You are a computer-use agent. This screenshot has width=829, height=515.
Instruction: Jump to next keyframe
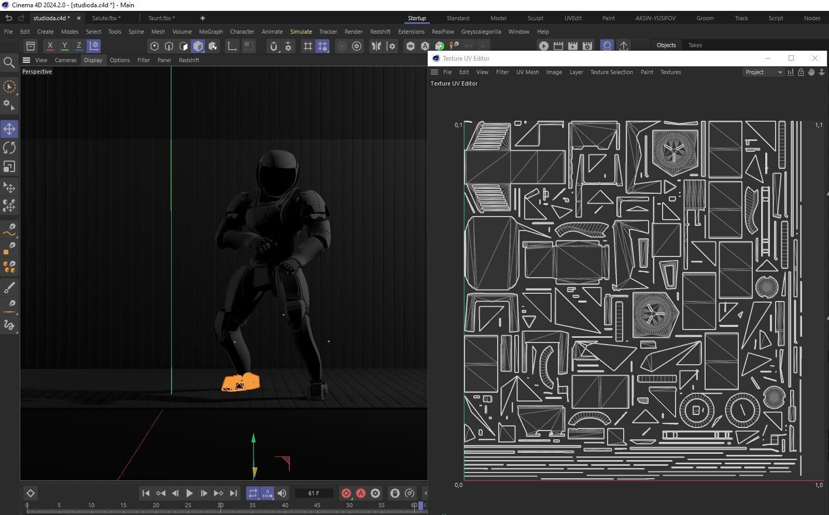(x=218, y=493)
